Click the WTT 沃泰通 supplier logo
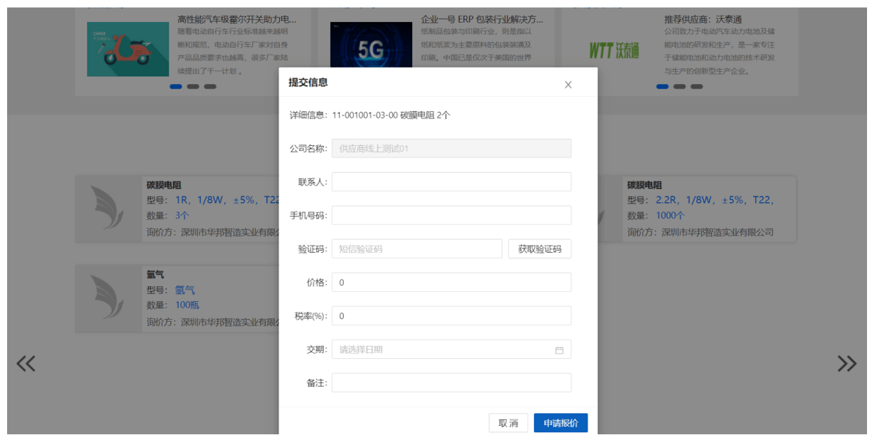 pyautogui.click(x=614, y=51)
